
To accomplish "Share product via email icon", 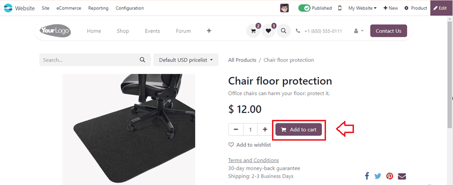I will click(402, 176).
